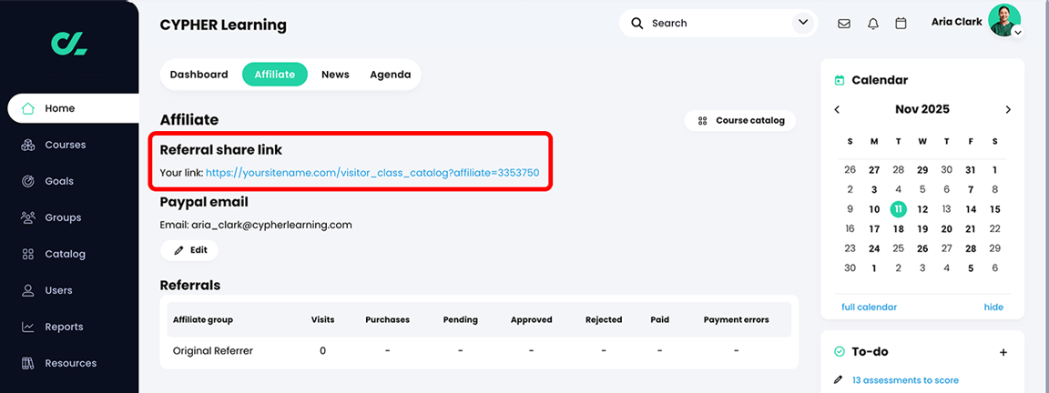Click the Purchases column header
Image resolution: width=1049 pixels, height=393 pixels.
tap(387, 319)
